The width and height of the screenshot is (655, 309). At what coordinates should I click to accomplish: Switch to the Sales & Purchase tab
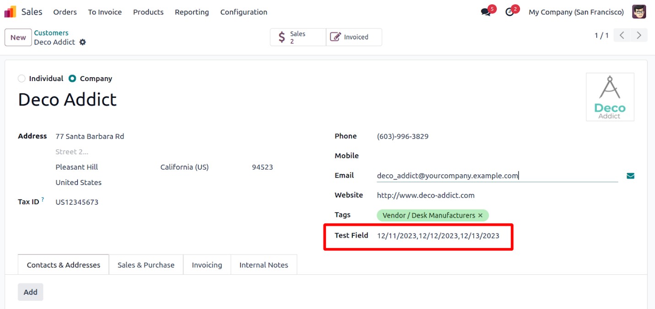(146, 265)
